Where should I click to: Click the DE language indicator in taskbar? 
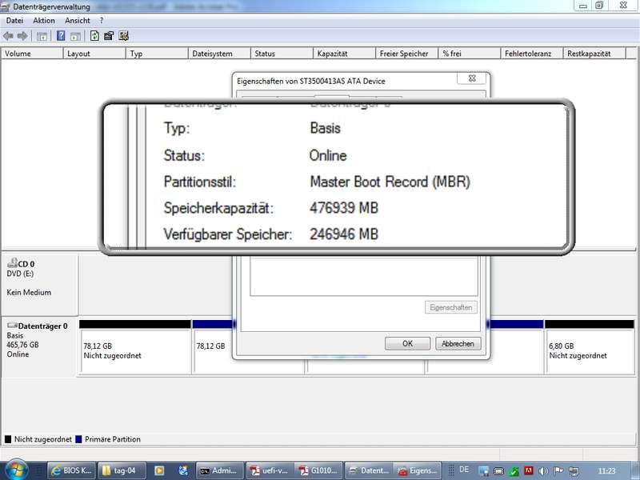click(x=465, y=470)
